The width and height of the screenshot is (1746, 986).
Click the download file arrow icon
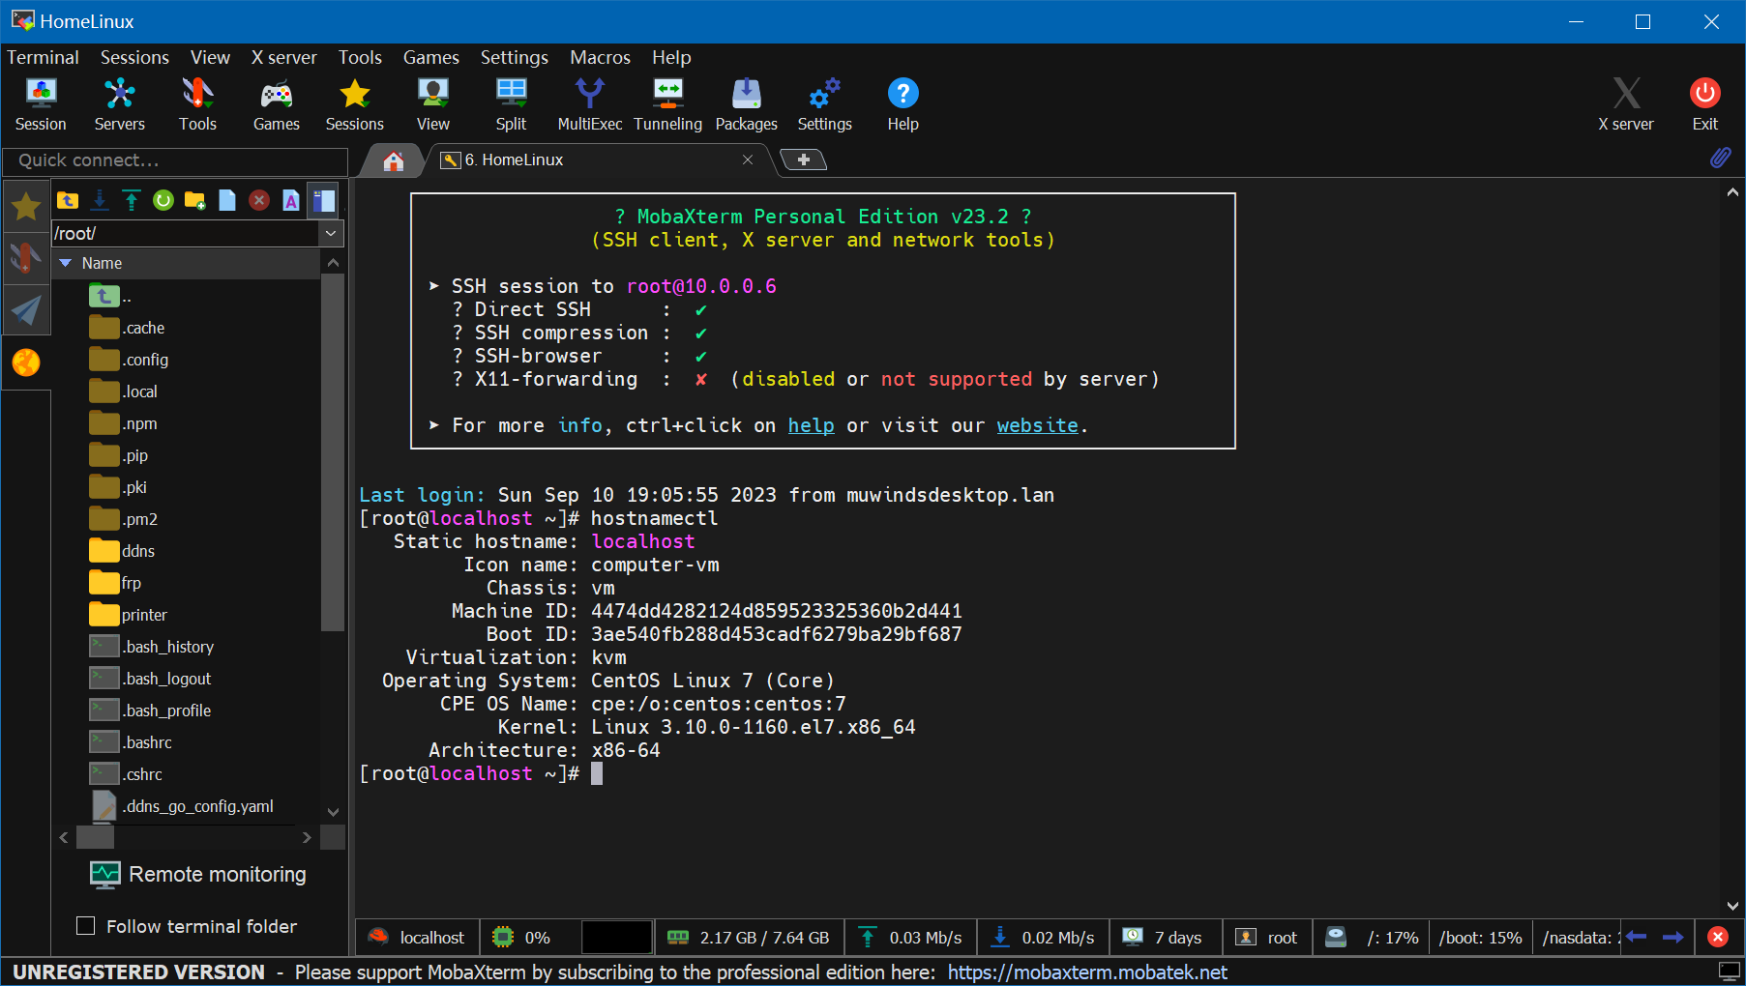tap(100, 200)
